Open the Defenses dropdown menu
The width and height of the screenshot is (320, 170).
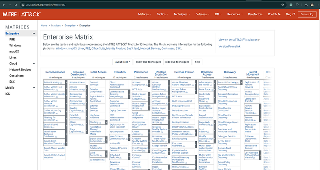pyautogui.click(x=202, y=14)
